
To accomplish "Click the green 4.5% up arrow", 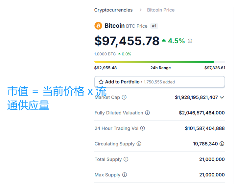I will (x=164, y=41).
